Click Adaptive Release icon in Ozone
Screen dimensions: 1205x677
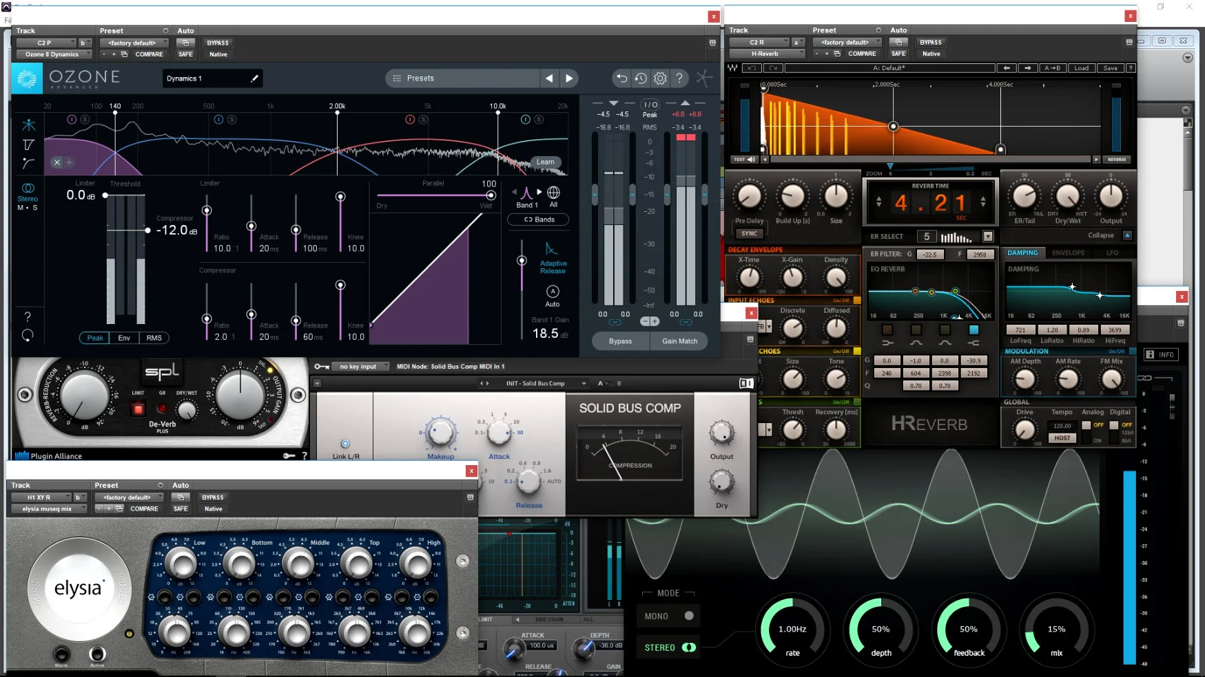552,249
